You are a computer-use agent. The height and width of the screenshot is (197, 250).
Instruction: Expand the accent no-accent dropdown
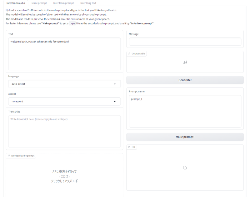point(64,101)
